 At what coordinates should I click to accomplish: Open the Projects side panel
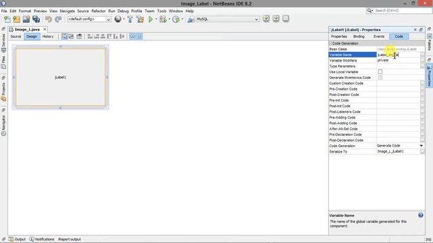point(3,92)
